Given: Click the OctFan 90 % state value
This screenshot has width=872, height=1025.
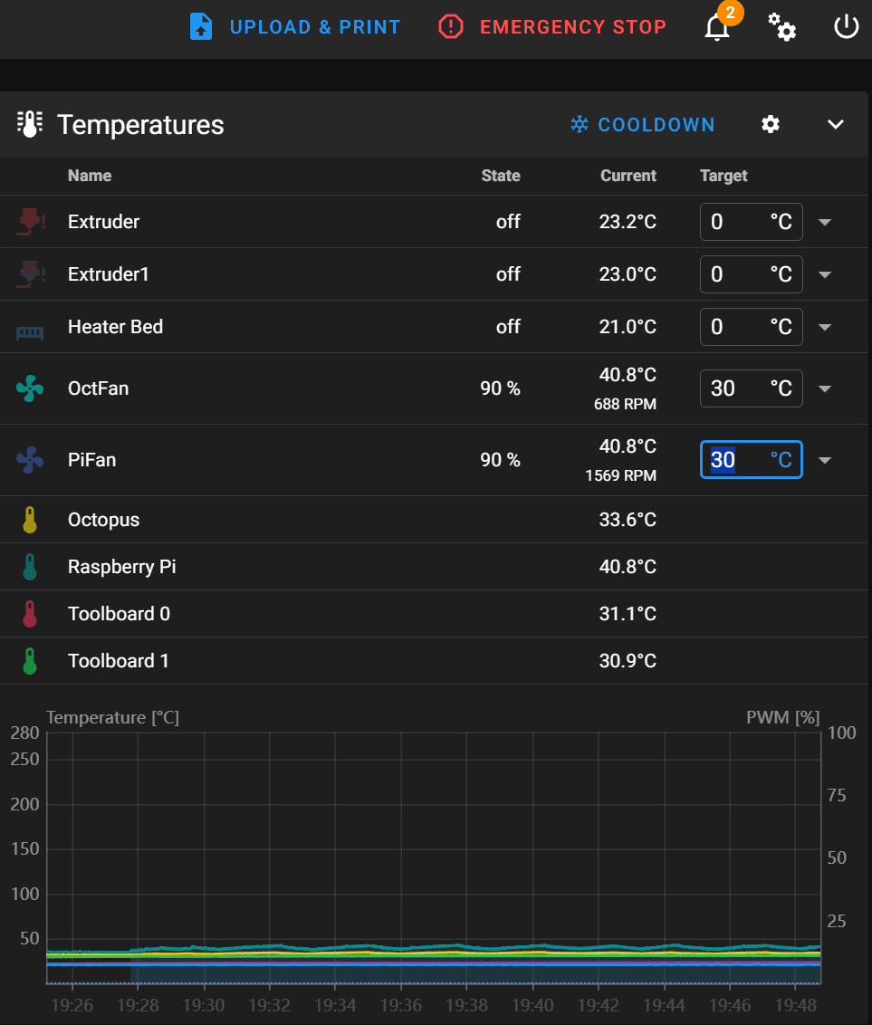Looking at the screenshot, I should (x=500, y=388).
